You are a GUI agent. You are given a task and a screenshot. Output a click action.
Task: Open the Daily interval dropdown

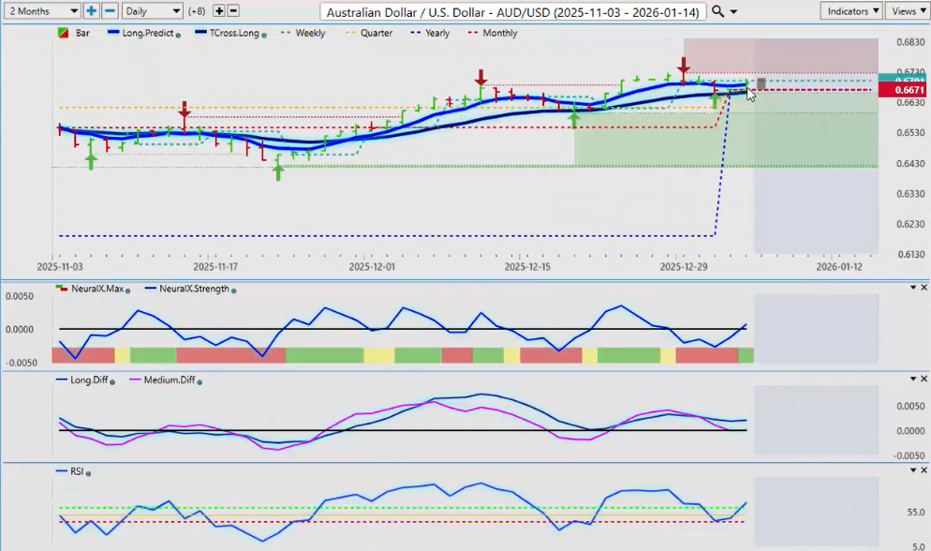pyautogui.click(x=152, y=11)
